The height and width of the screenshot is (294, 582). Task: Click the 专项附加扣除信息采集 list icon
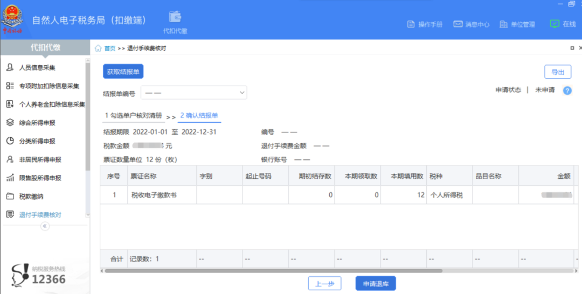10,86
